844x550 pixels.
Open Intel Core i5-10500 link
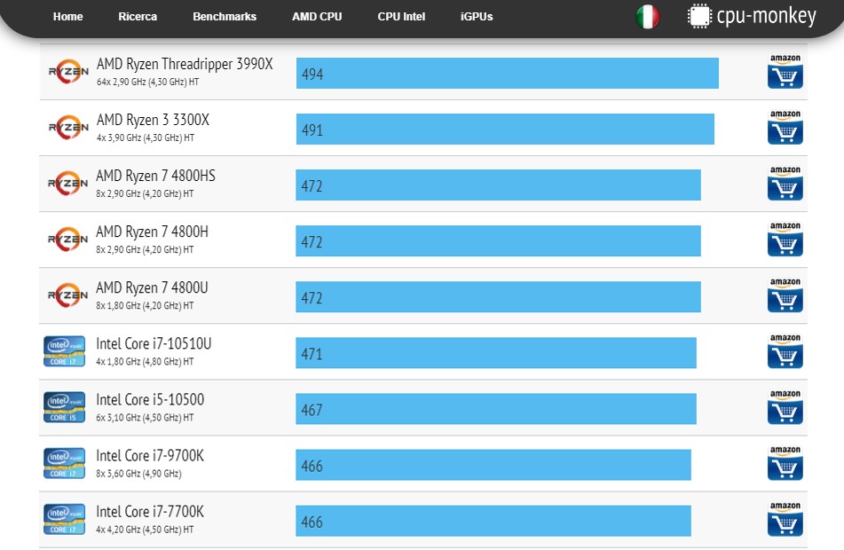click(150, 399)
